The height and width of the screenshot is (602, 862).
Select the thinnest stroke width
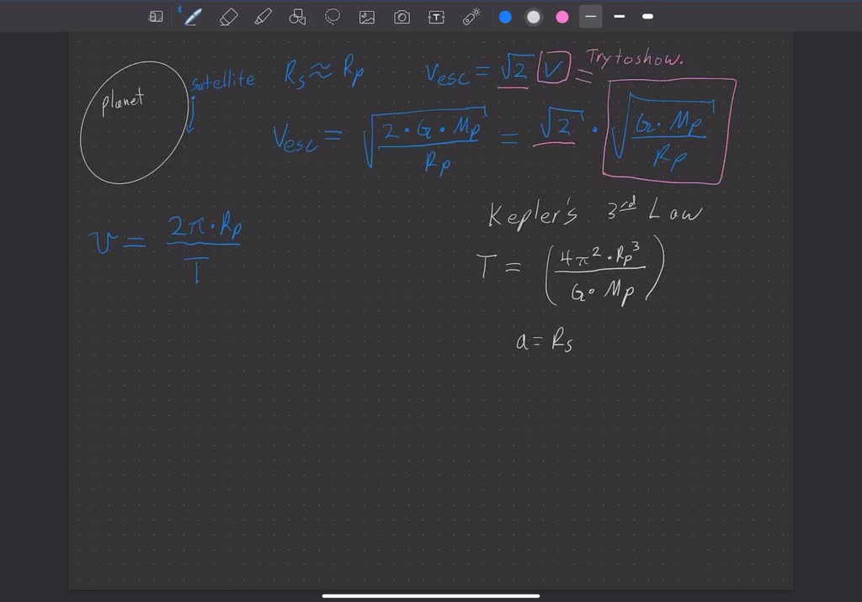pos(590,17)
